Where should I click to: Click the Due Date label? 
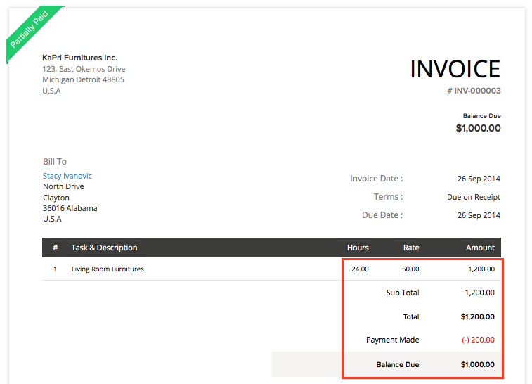click(382, 215)
